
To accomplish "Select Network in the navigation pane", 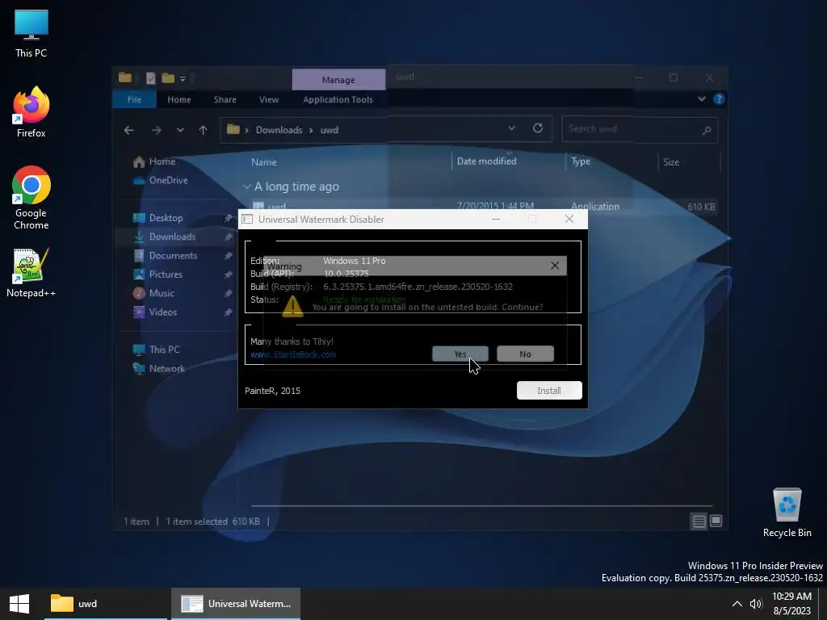I will pyautogui.click(x=166, y=368).
